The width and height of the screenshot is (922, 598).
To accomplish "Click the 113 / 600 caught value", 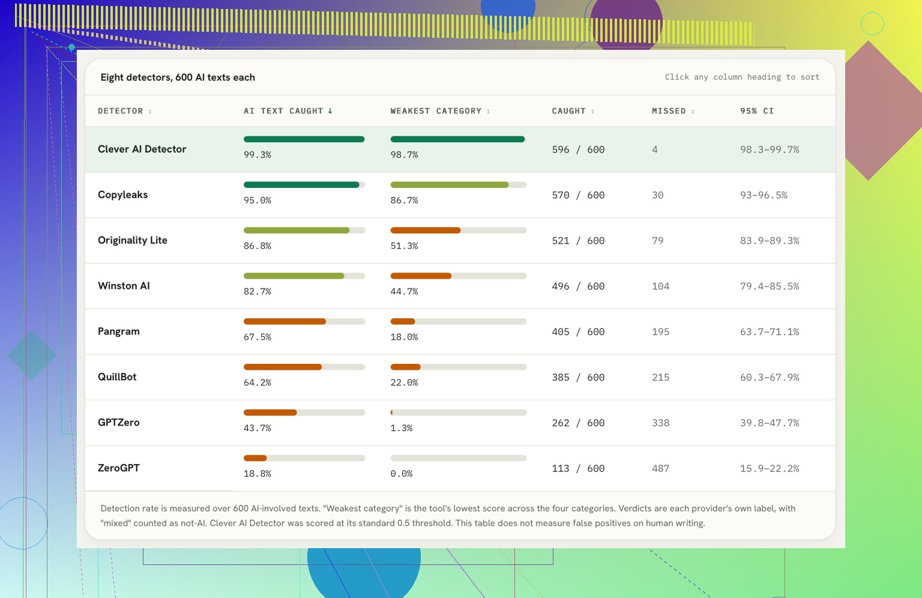I will pyautogui.click(x=578, y=468).
